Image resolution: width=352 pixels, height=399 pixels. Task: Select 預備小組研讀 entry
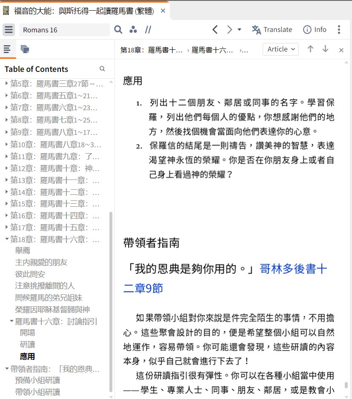pyautogui.click(x=38, y=380)
